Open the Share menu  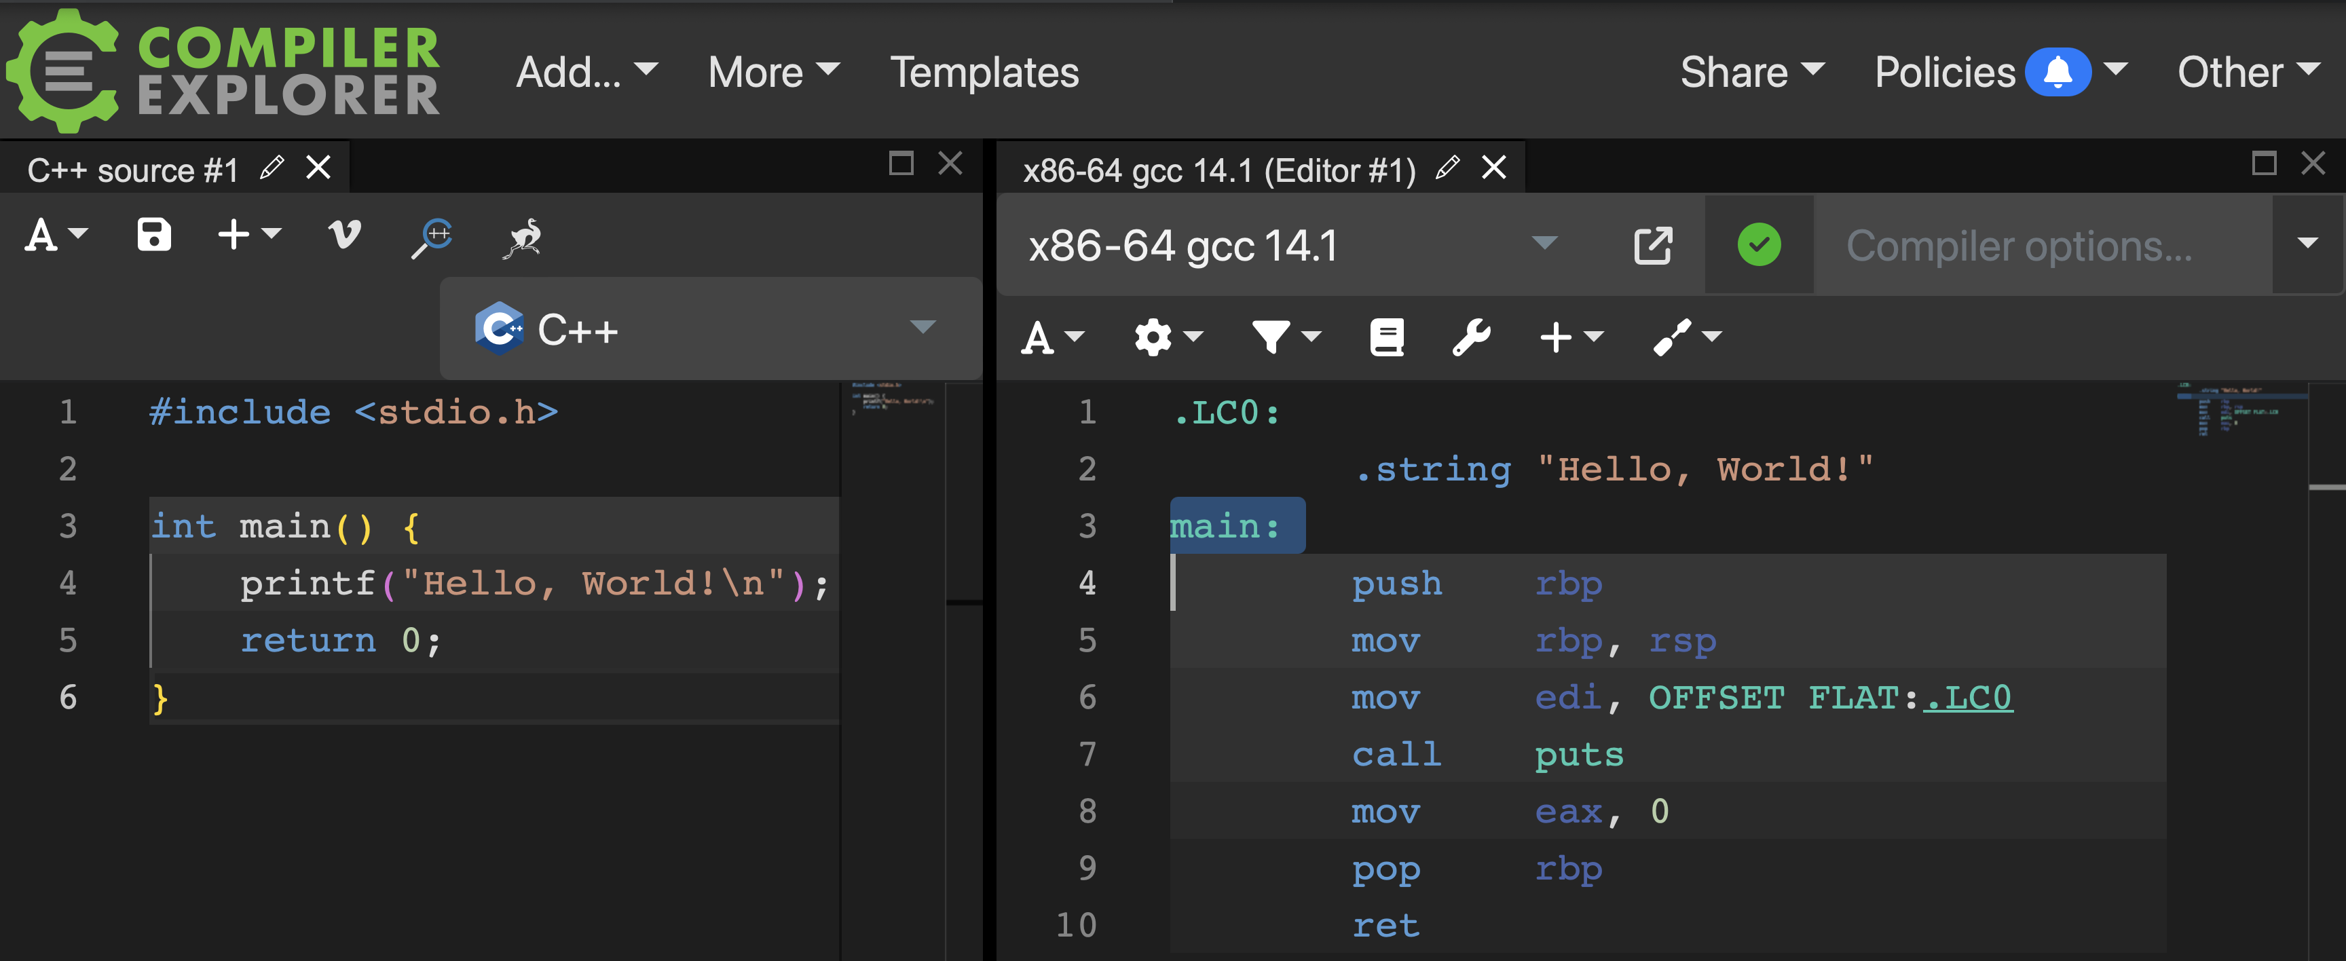[1751, 72]
